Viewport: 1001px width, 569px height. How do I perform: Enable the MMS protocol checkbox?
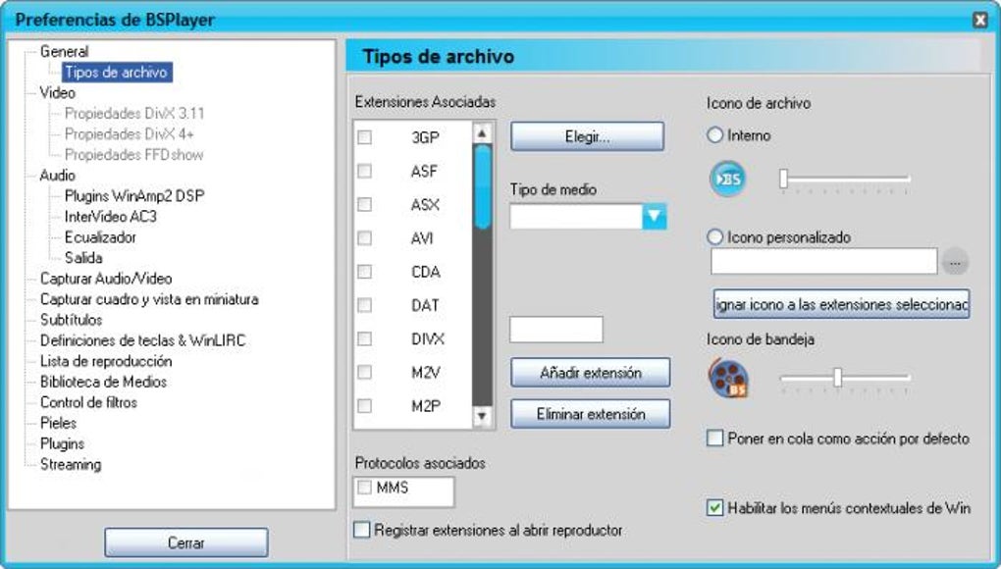click(x=364, y=488)
